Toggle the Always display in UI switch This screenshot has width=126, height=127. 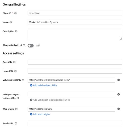(x=31, y=46)
